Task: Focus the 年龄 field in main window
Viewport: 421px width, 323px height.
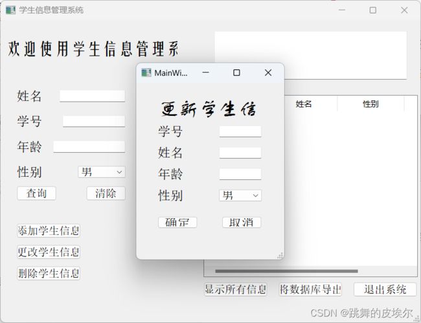Action: [x=89, y=147]
